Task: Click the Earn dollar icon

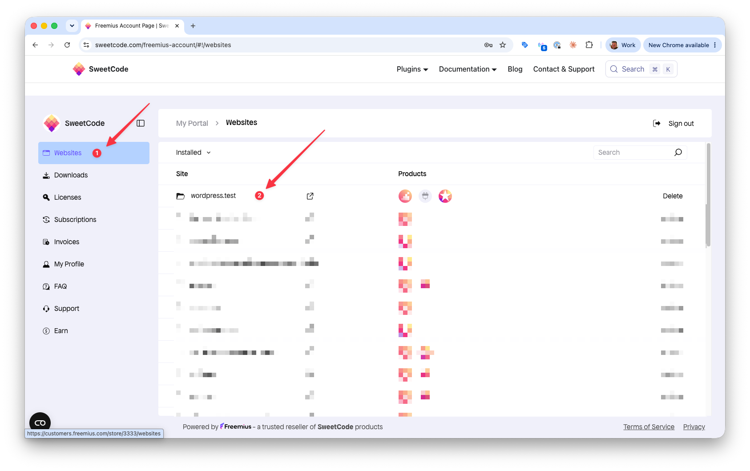Action: coord(46,331)
